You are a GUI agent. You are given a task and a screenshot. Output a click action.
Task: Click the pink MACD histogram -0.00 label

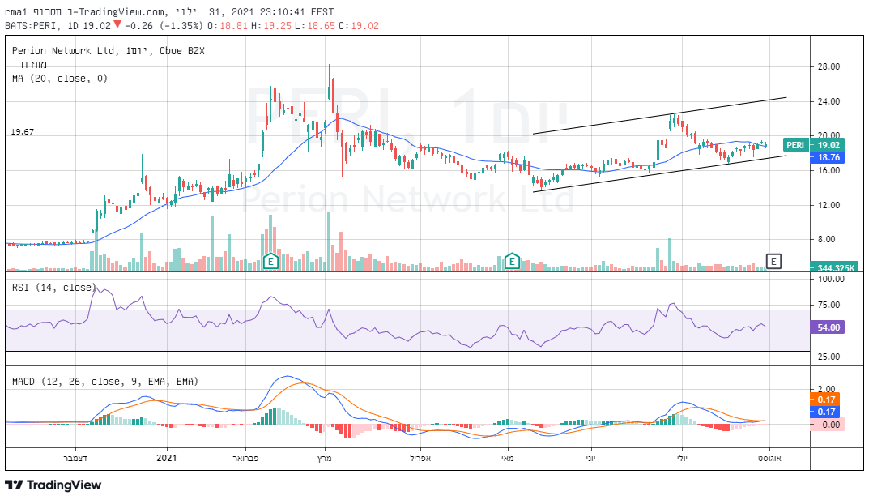click(828, 425)
